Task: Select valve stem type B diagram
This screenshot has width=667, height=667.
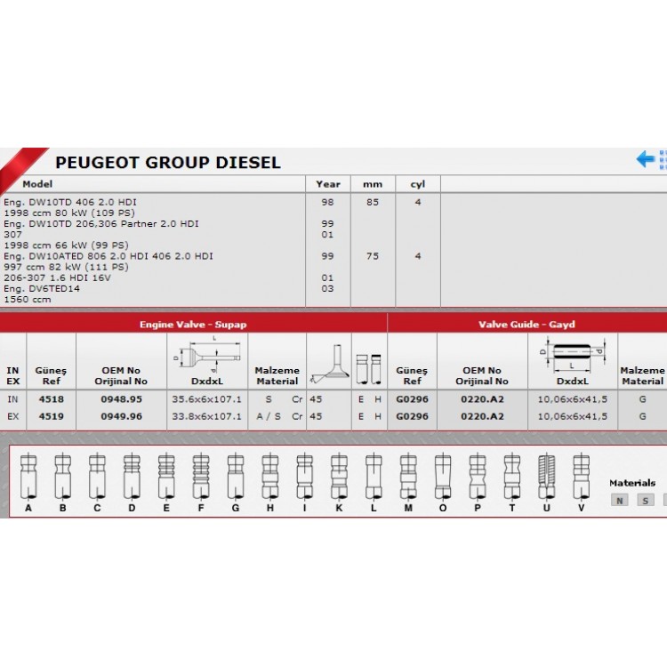Action: (63, 477)
